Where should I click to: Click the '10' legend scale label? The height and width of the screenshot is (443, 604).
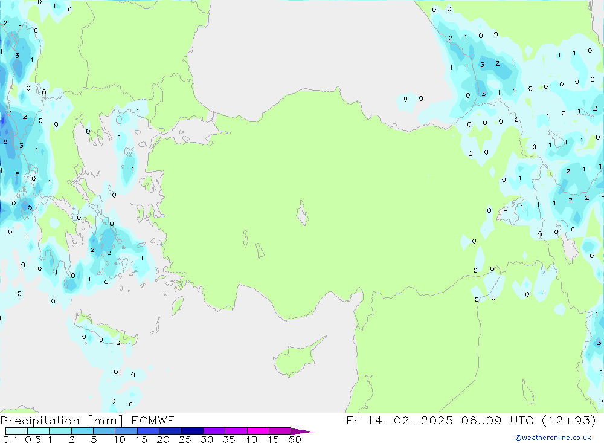(x=120, y=439)
